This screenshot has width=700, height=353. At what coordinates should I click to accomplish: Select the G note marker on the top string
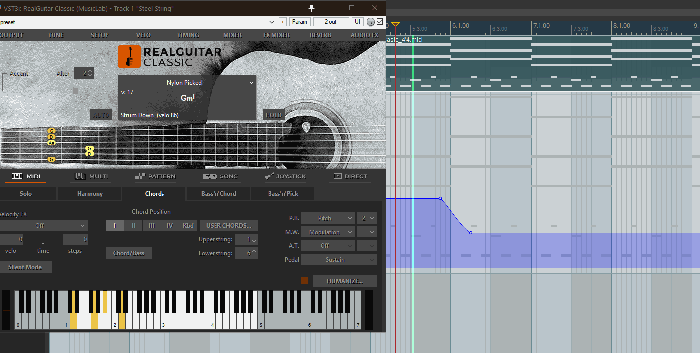52,131
